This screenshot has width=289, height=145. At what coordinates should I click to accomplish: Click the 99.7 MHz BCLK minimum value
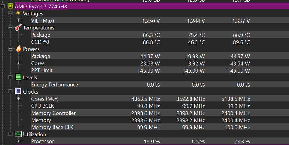click(x=194, y=106)
